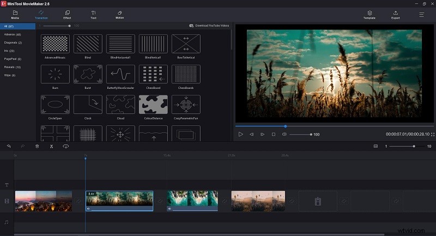Toggle audio on the selected grass clip
The image size is (436, 236).
89,209
